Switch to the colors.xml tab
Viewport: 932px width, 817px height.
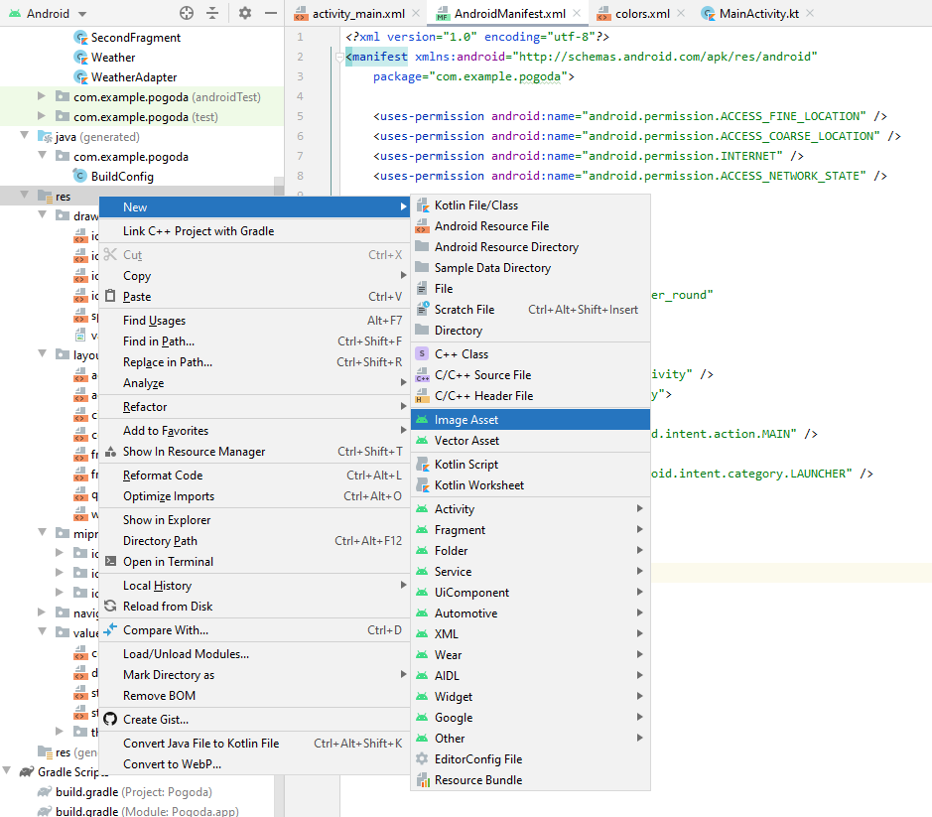[640, 14]
